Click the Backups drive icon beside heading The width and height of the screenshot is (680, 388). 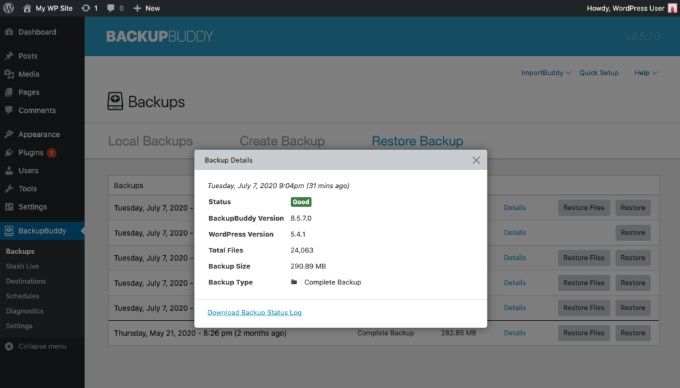tap(115, 101)
